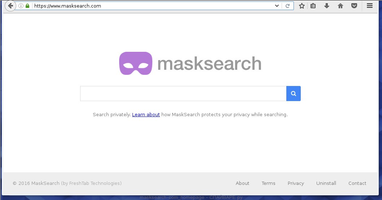Open the hamburger browser menu
This screenshot has width=382, height=200.
coord(370,6)
